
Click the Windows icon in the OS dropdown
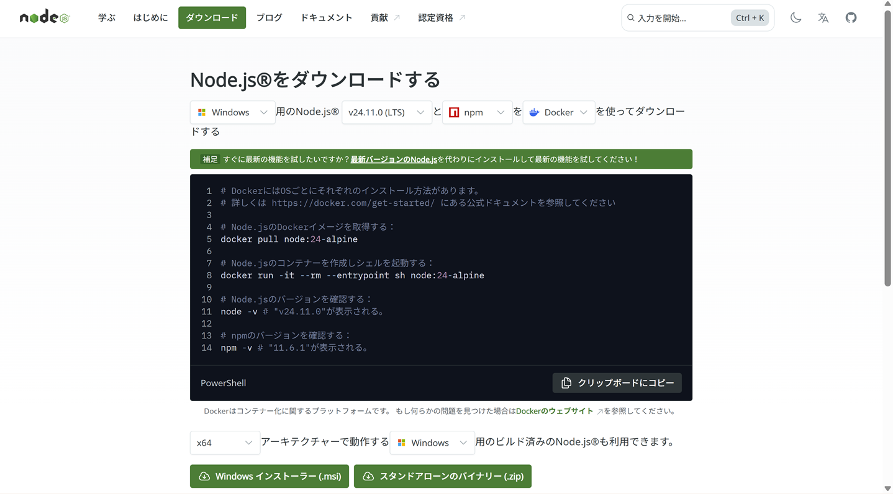(201, 112)
